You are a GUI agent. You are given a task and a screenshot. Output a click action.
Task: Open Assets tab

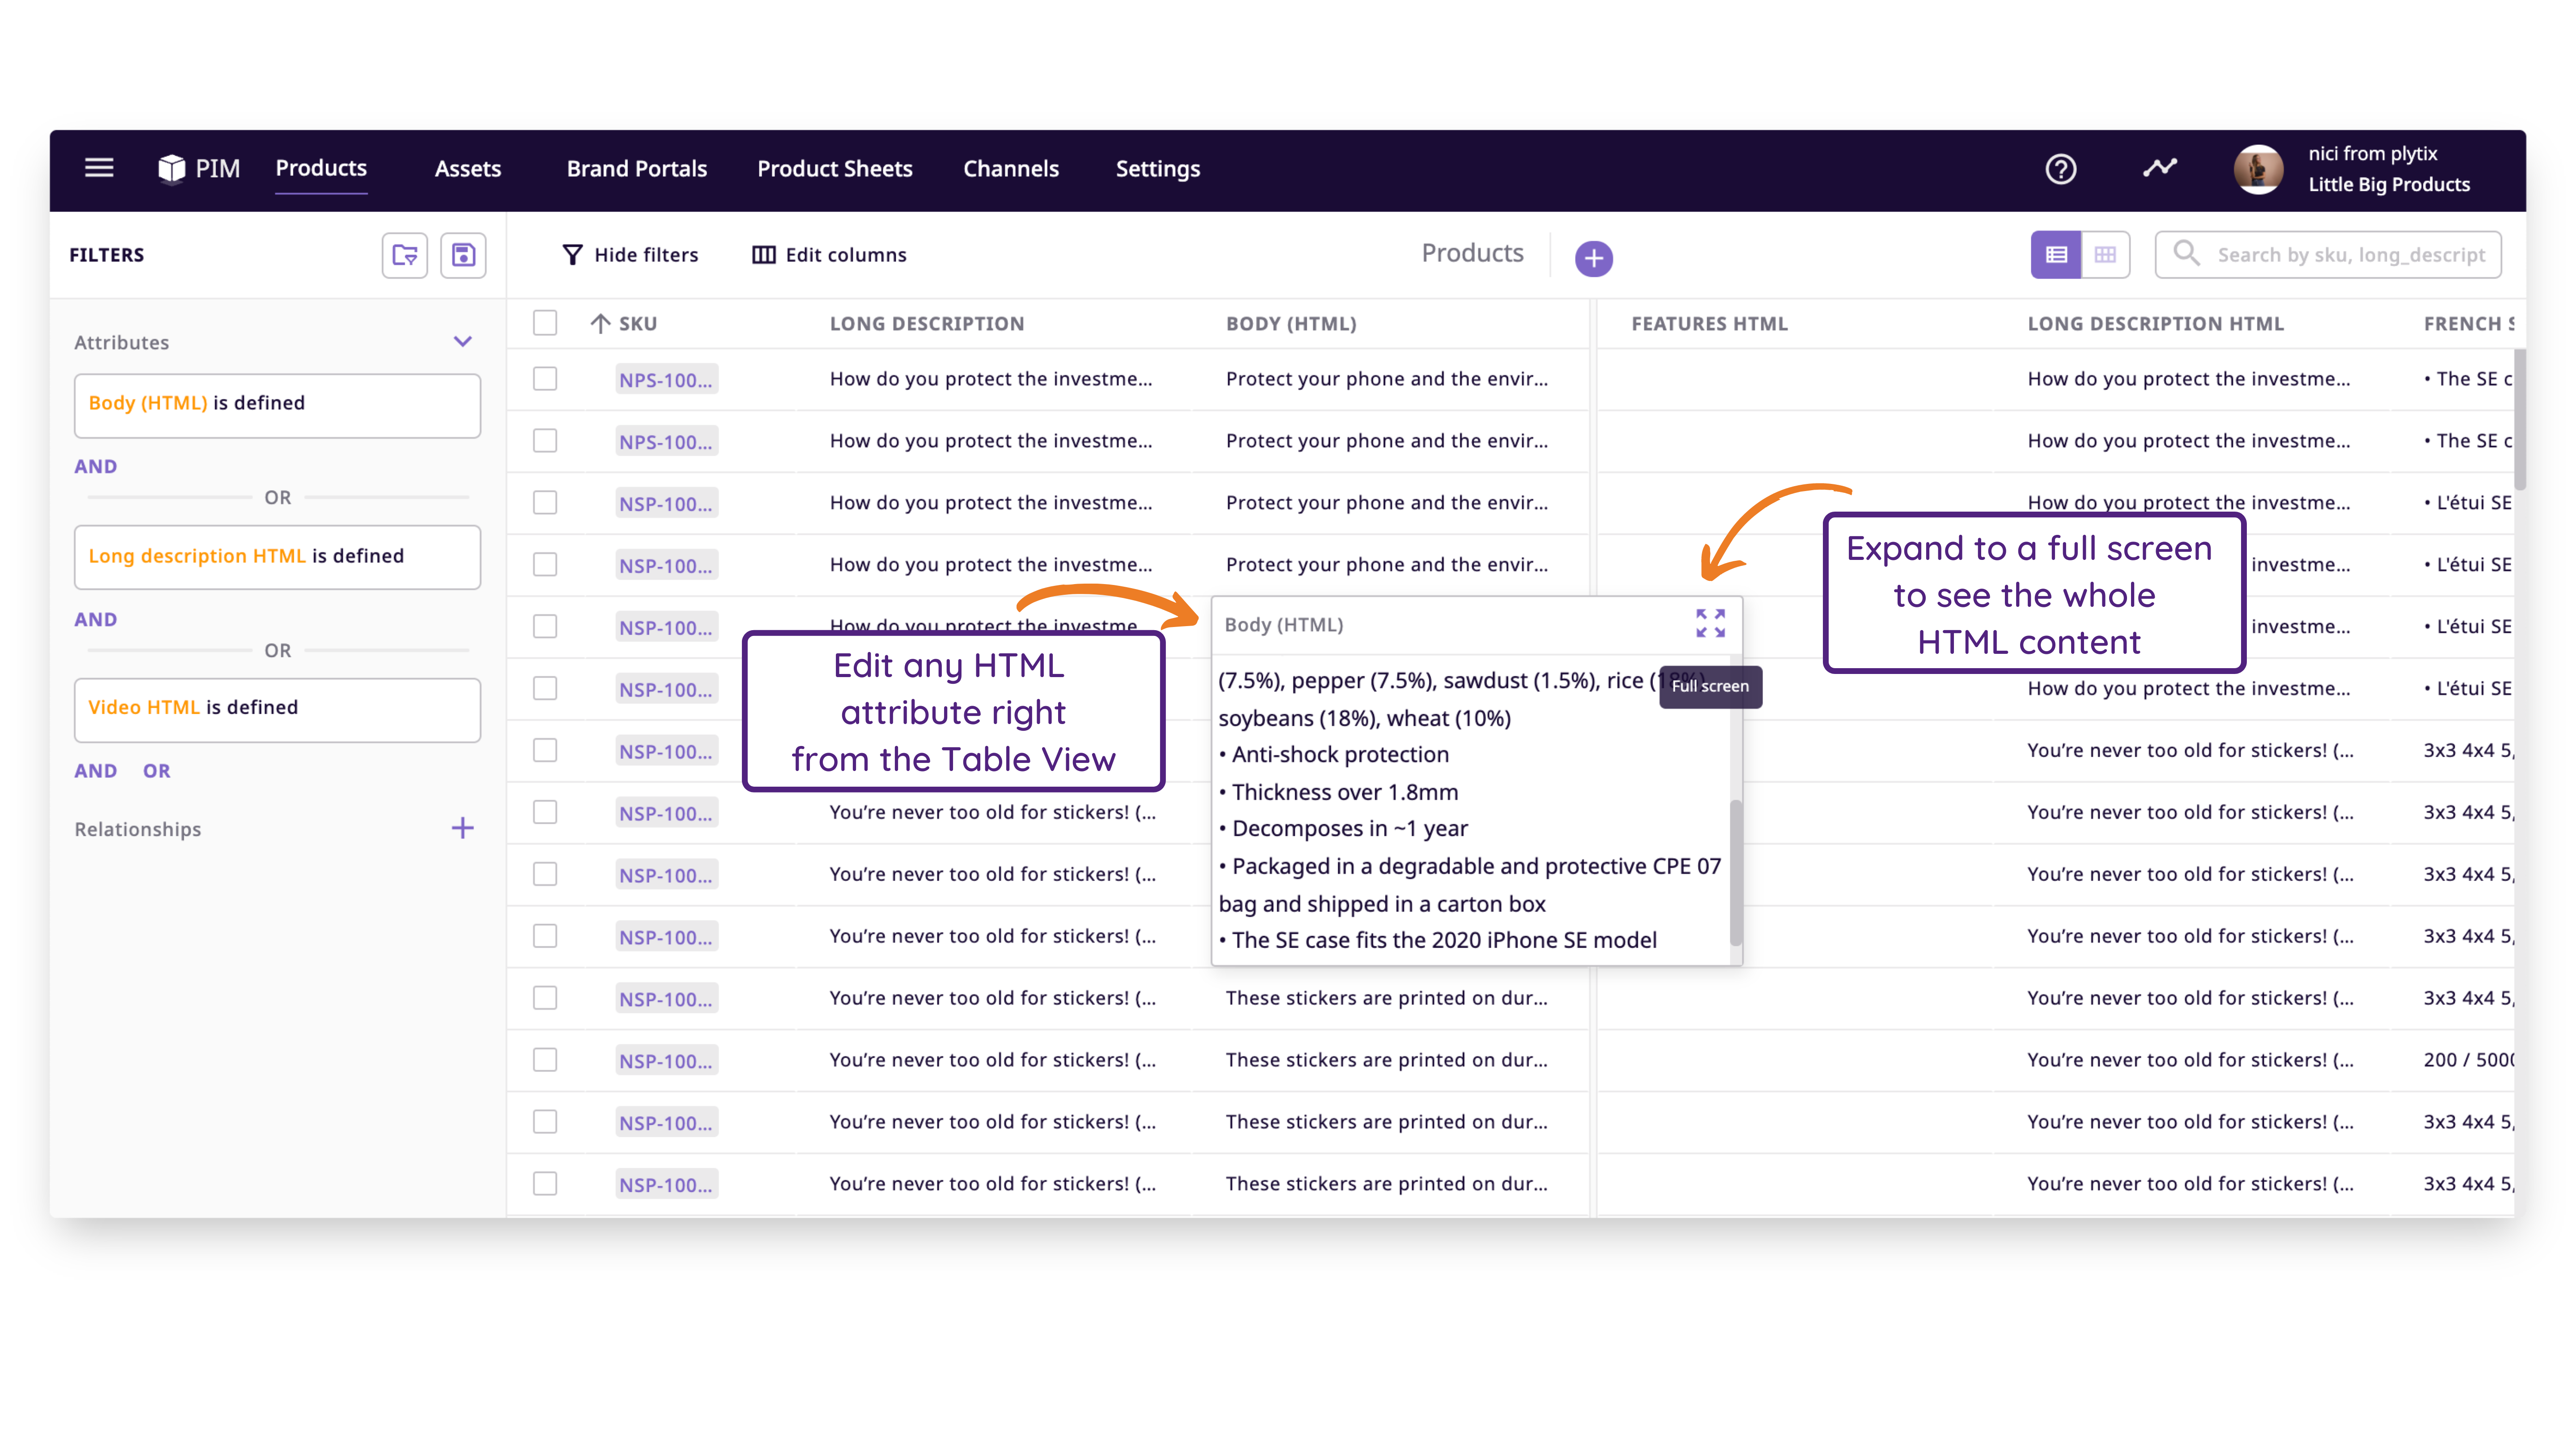pos(468,169)
